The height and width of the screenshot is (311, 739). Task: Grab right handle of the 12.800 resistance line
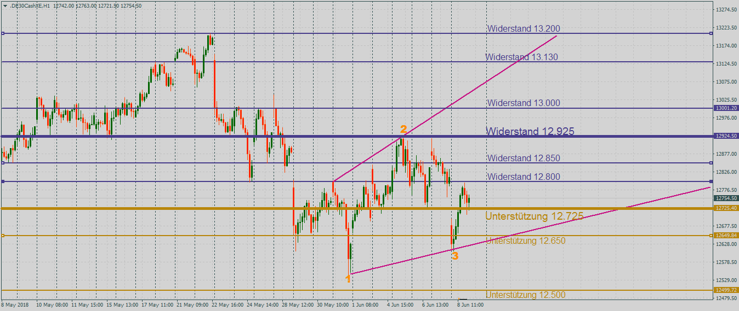click(711, 181)
